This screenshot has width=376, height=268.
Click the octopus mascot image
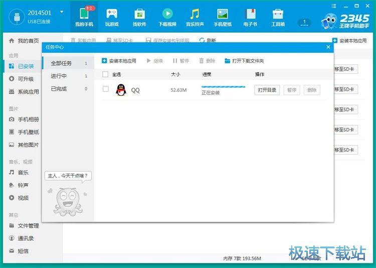(x=68, y=202)
